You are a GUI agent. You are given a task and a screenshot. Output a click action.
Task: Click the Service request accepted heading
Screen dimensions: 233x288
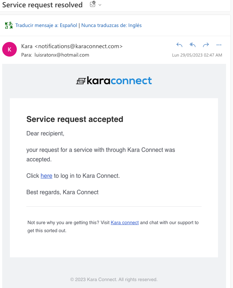pos(75,119)
